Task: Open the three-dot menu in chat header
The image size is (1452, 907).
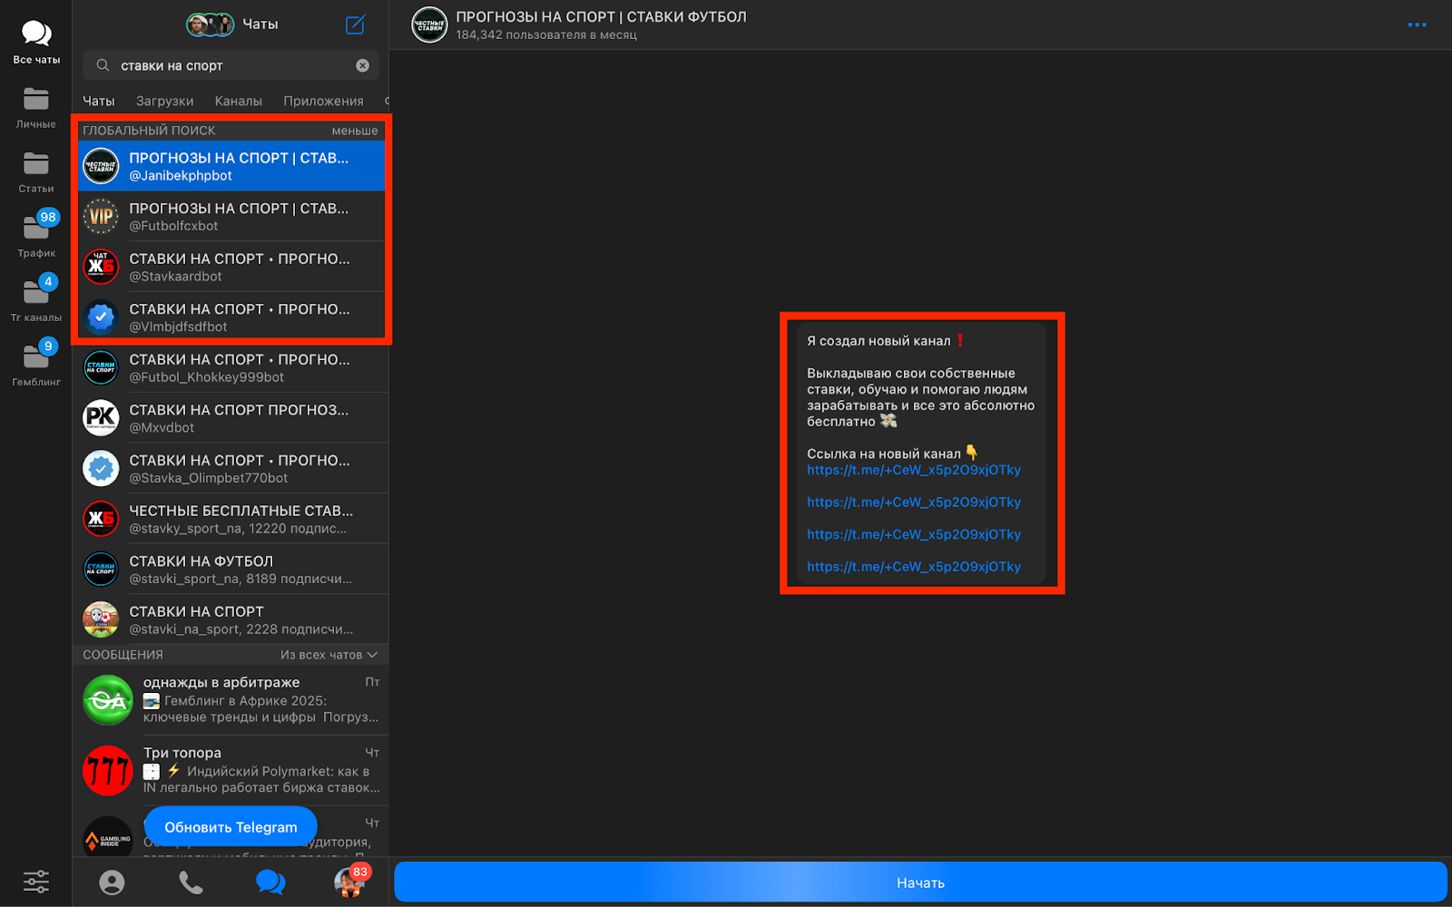Action: (1417, 24)
